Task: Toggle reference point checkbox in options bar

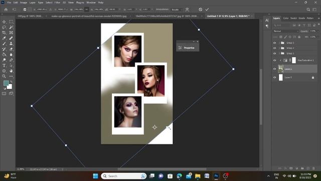Action: 25,10
